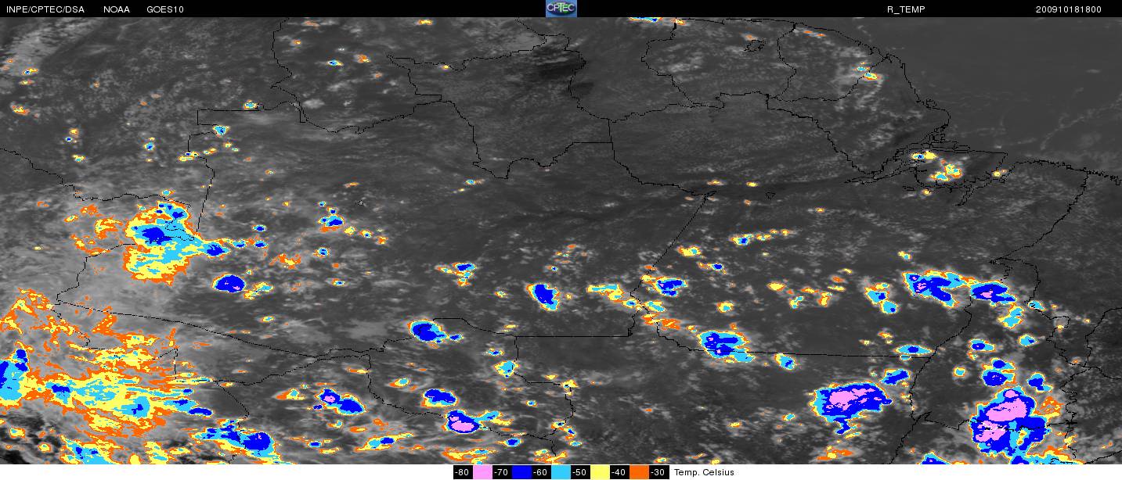This screenshot has width=1122, height=480.
Task: Click the -50 legend value
Action: tap(580, 472)
